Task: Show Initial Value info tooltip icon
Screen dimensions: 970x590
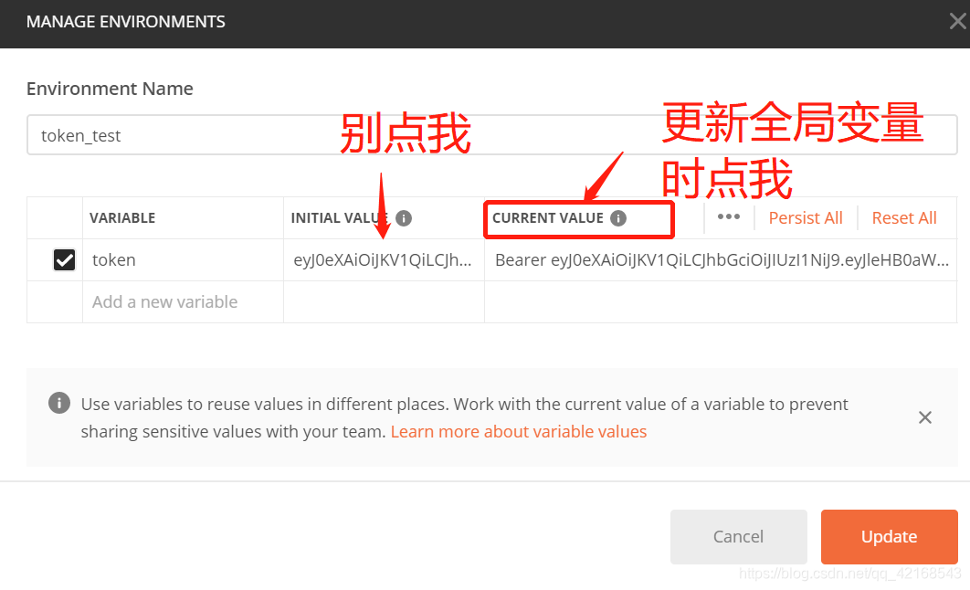Action: click(x=404, y=218)
